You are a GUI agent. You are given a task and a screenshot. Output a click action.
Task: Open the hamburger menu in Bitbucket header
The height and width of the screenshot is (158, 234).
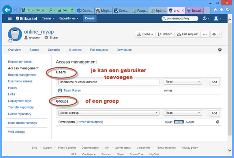(10, 18)
